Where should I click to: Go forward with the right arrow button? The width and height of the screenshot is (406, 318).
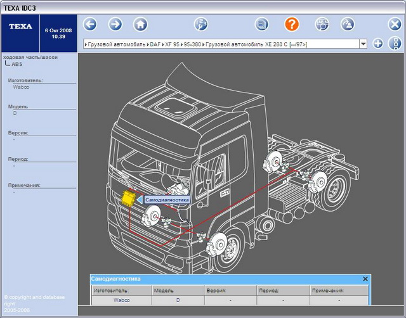(x=115, y=25)
